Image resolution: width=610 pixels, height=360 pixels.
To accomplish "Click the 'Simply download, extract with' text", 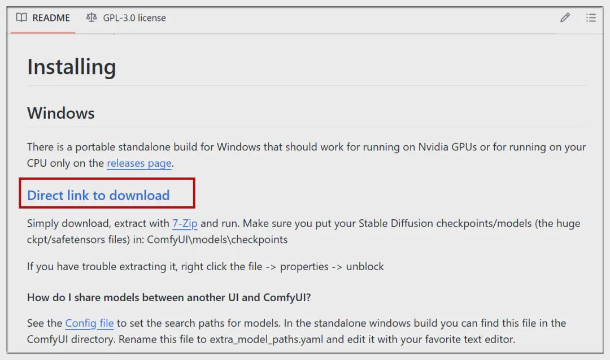I will coord(98,223).
